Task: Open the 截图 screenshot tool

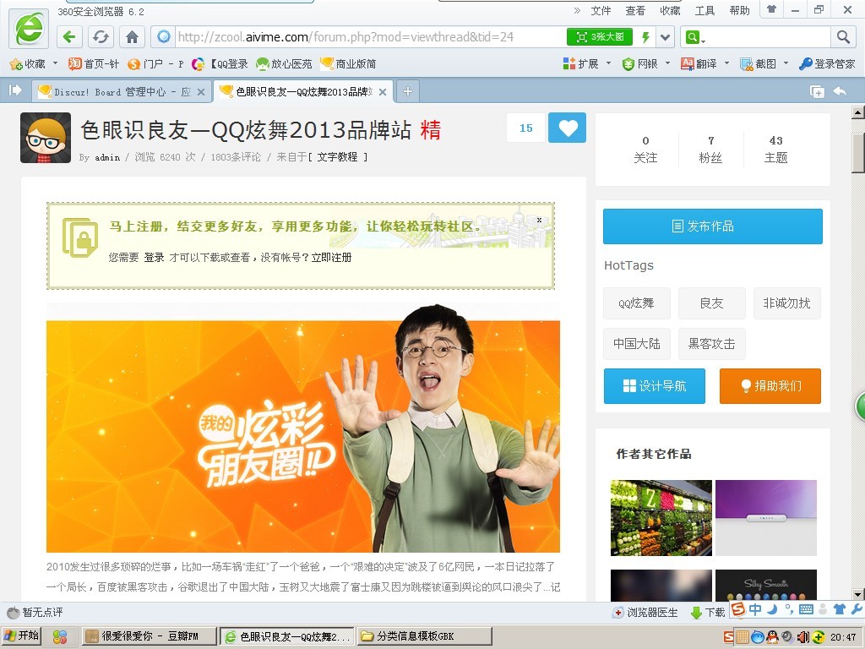Action: pos(759,64)
